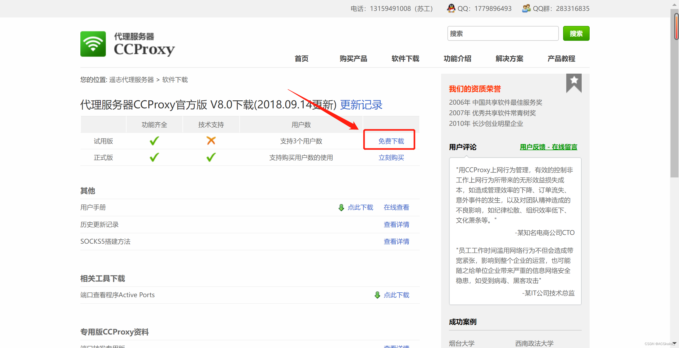Open the 更新记录 link in heading

tap(361, 105)
